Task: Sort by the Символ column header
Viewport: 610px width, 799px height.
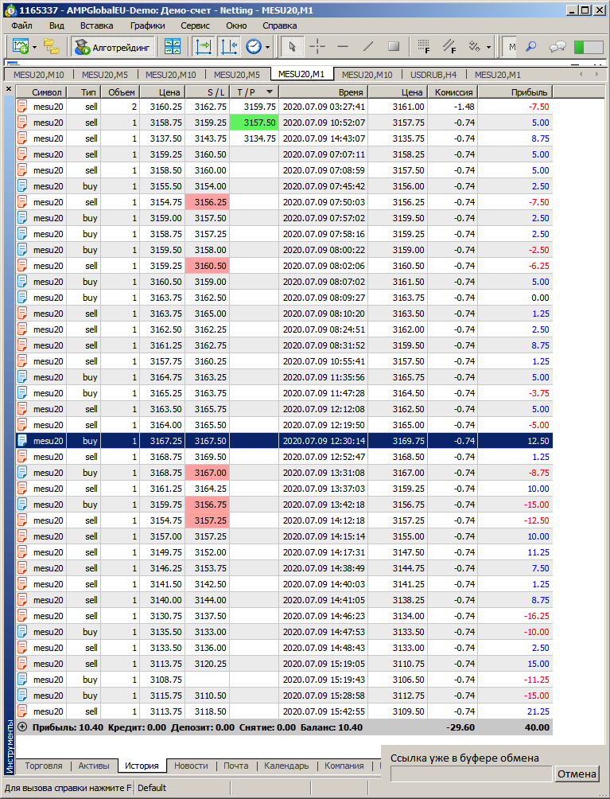Action: pyautogui.click(x=41, y=92)
